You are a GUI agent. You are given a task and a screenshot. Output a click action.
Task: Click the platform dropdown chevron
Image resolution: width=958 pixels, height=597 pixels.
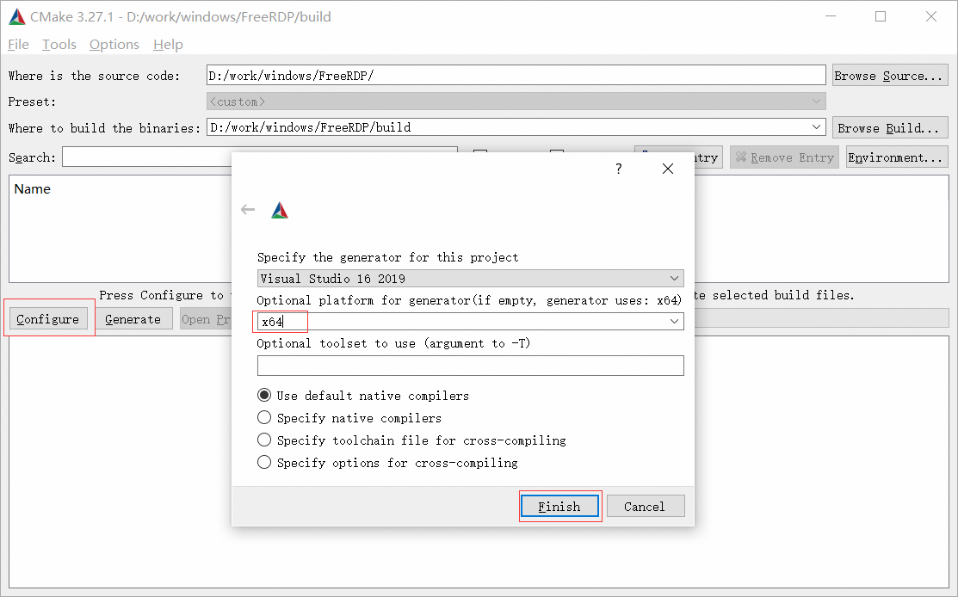(674, 321)
